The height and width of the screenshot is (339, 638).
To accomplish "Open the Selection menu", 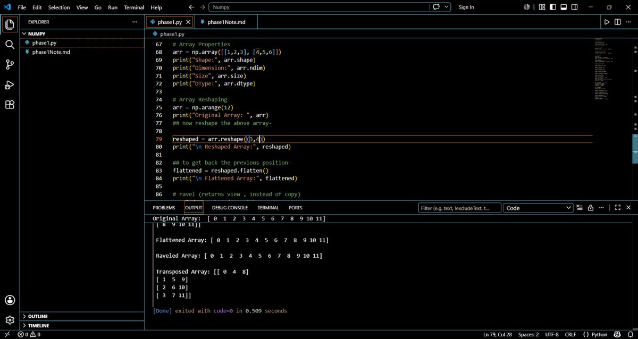I will pos(59,7).
